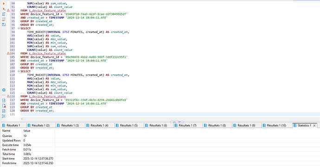Click t_device_feature_state on line 116
Viewport: 320px width, 167px height.
(47, 97)
